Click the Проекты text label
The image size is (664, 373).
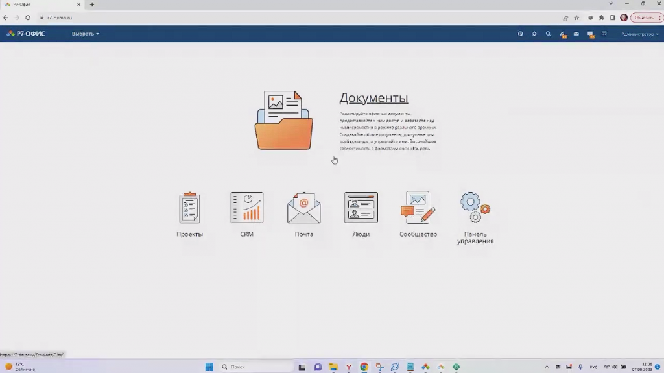190,234
